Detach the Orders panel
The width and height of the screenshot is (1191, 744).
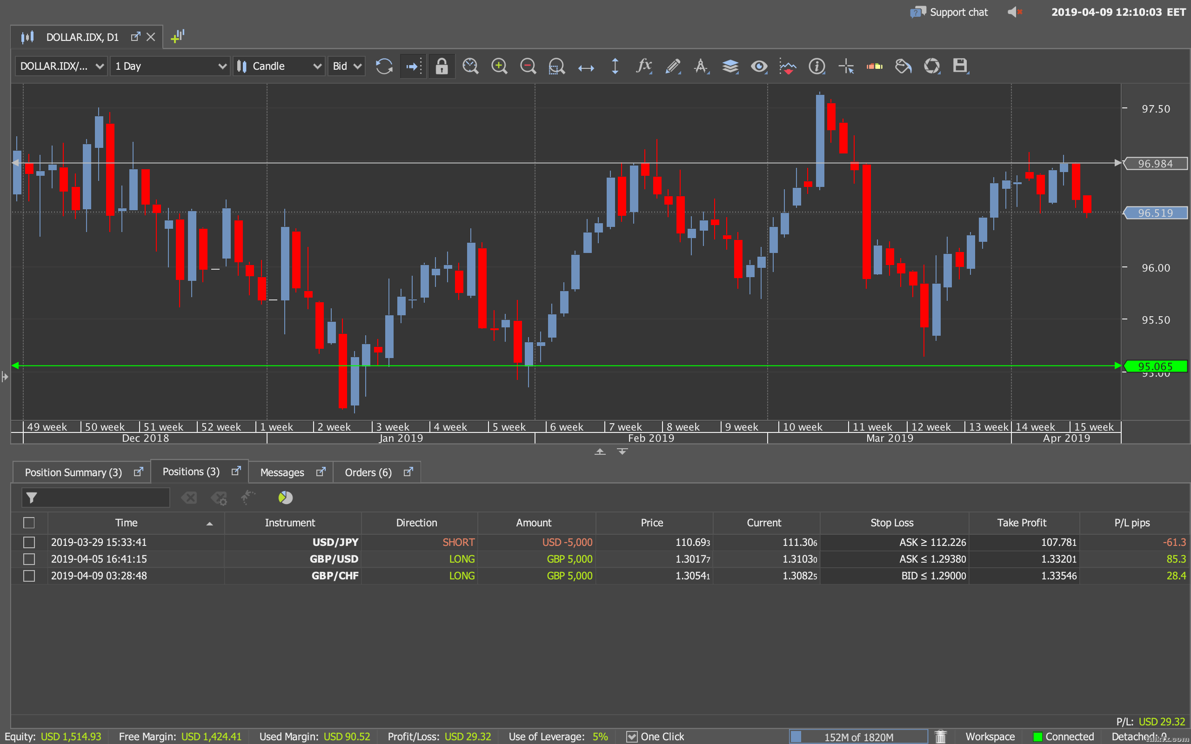pos(408,472)
